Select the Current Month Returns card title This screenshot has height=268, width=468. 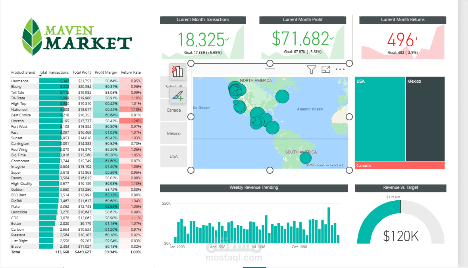coord(403,20)
